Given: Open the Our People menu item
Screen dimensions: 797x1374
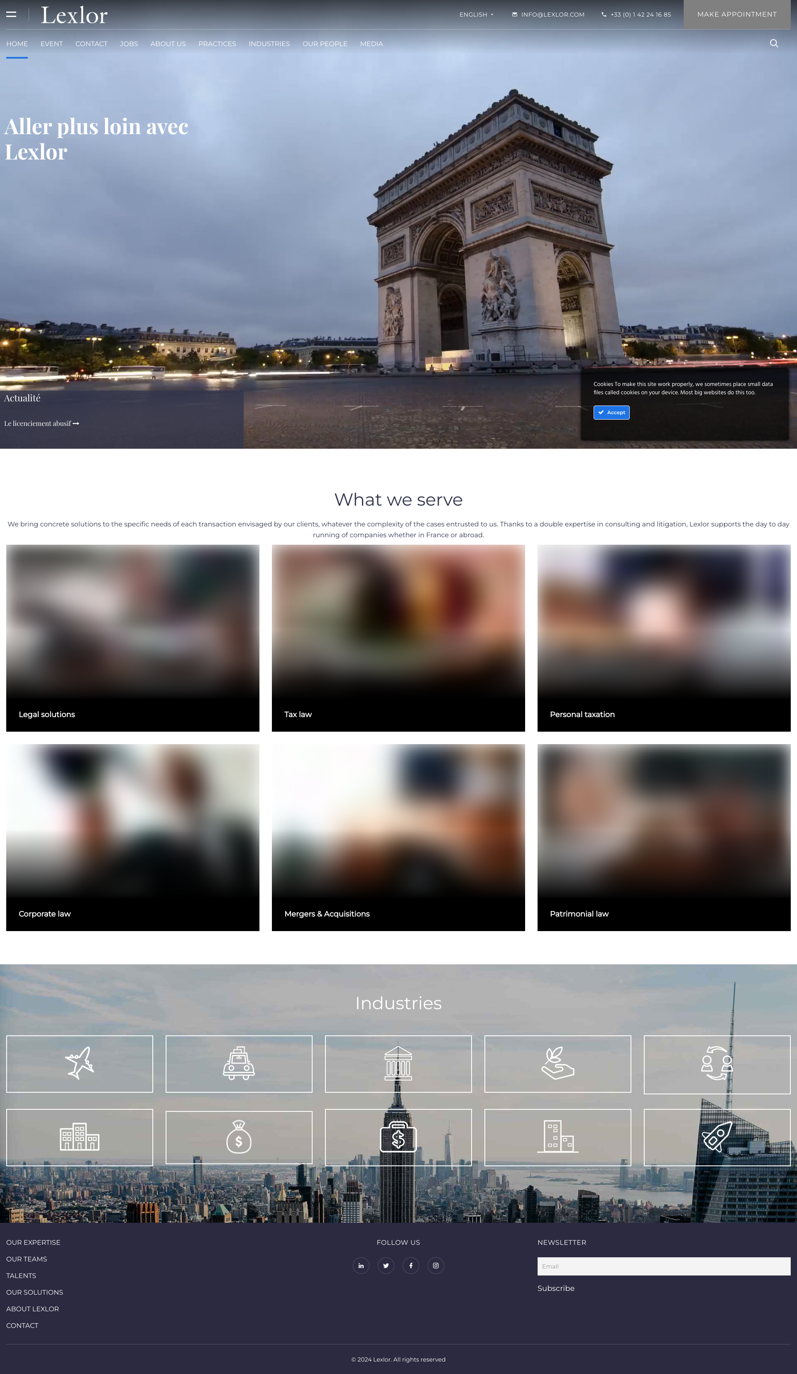Looking at the screenshot, I should (x=325, y=44).
